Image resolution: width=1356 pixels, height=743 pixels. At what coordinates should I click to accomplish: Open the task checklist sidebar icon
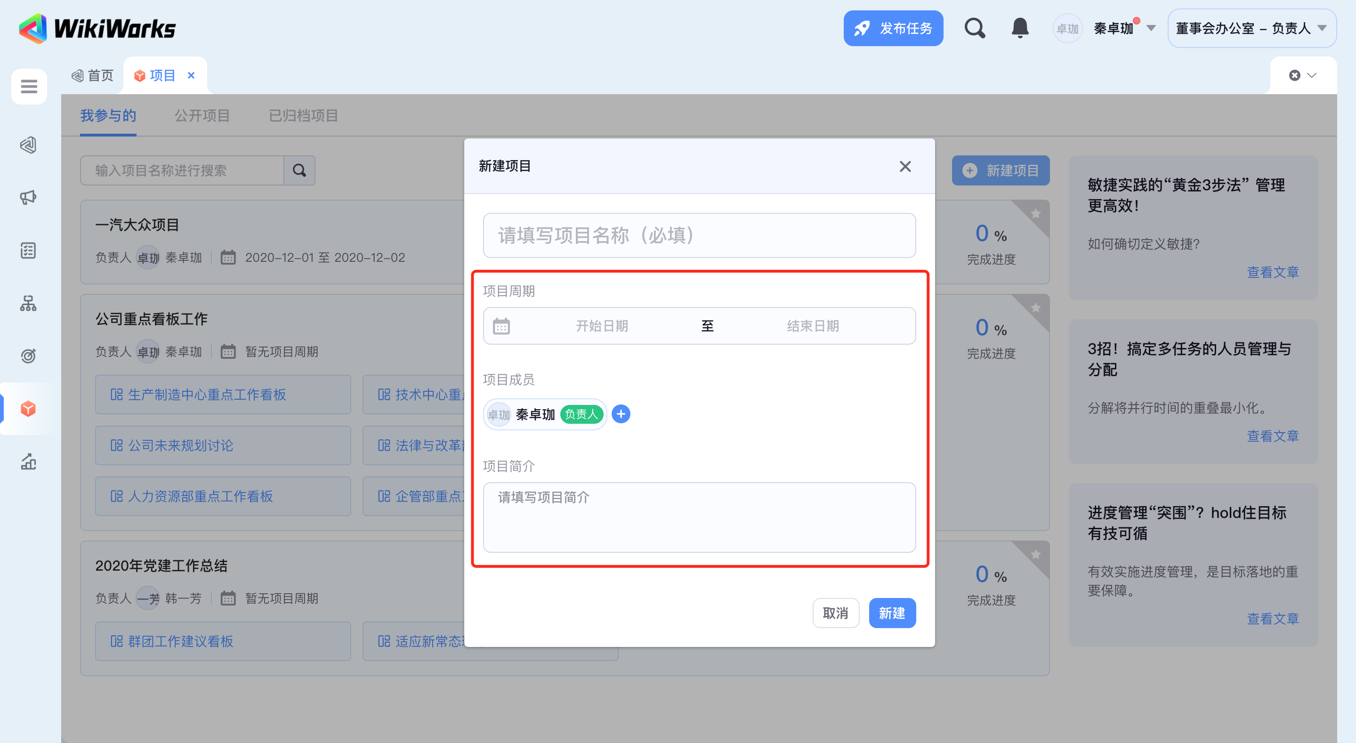coord(28,250)
